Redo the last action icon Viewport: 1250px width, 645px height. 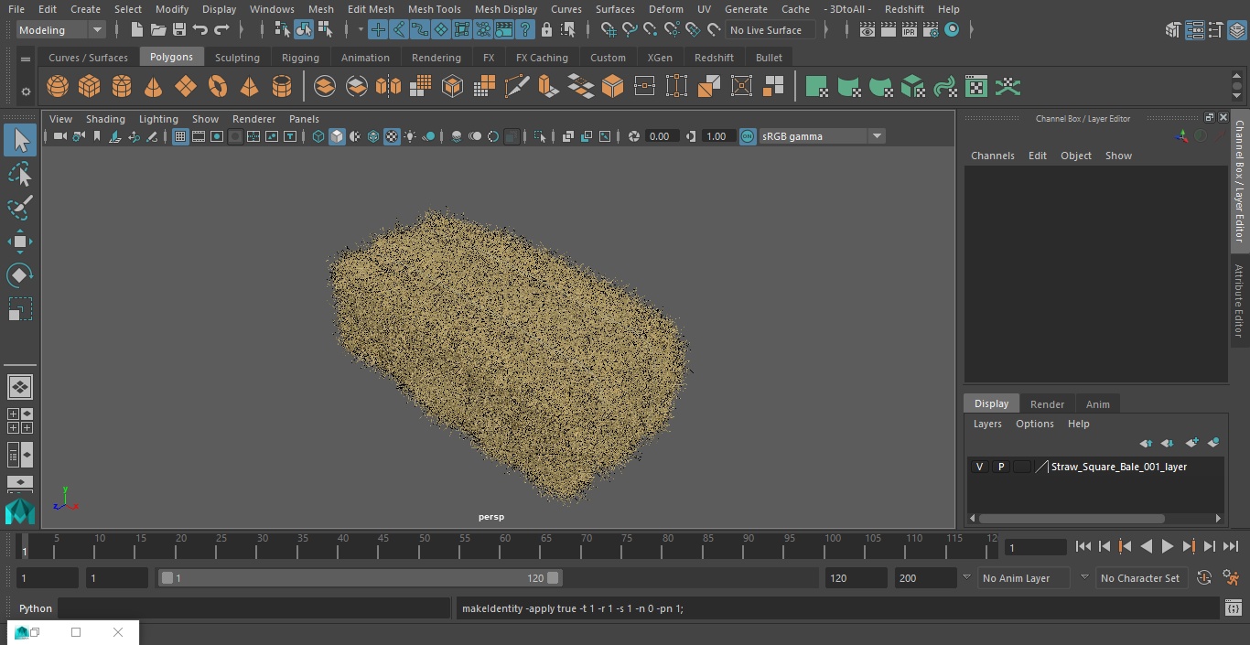point(221,30)
